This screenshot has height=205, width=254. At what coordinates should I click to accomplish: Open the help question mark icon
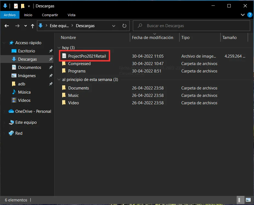tap(250, 15)
